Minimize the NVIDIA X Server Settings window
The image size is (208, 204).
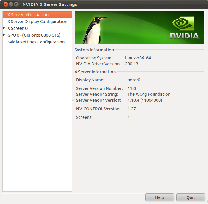pyautogui.click(x=11, y=4)
